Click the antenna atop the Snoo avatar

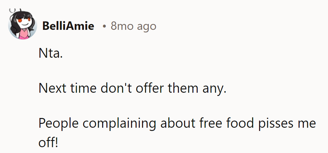pyautogui.click(x=15, y=10)
